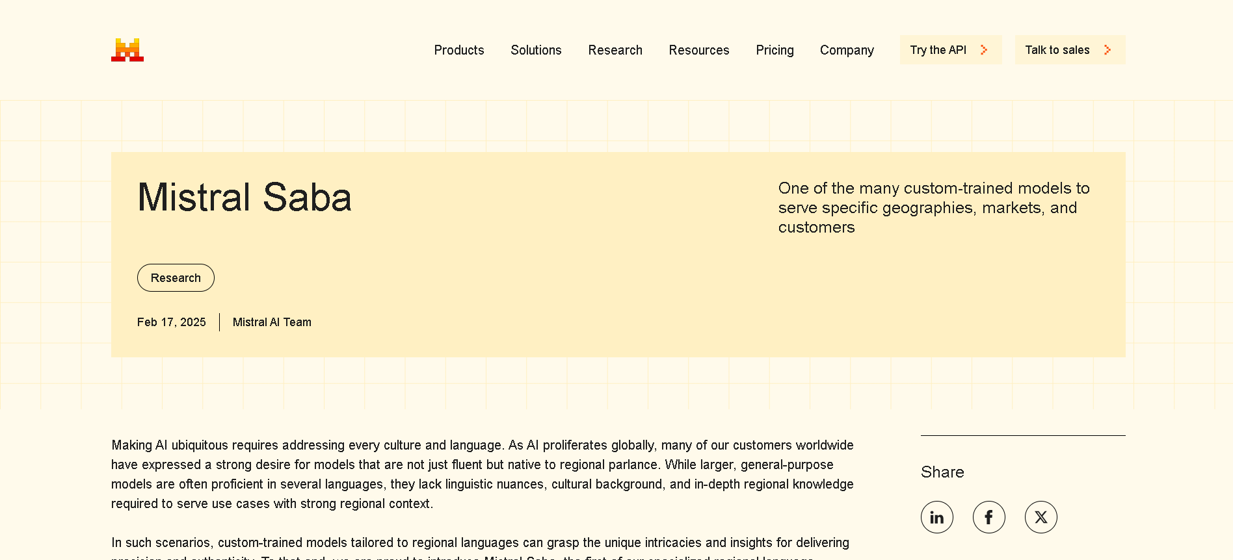Image resolution: width=1233 pixels, height=560 pixels.
Task: Click the Try the API button
Action: point(951,50)
